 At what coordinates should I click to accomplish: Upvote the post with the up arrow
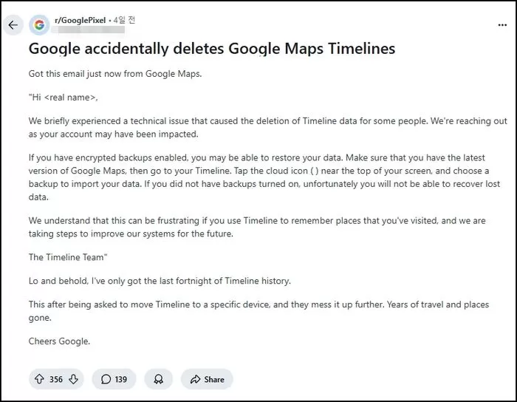pos(39,379)
